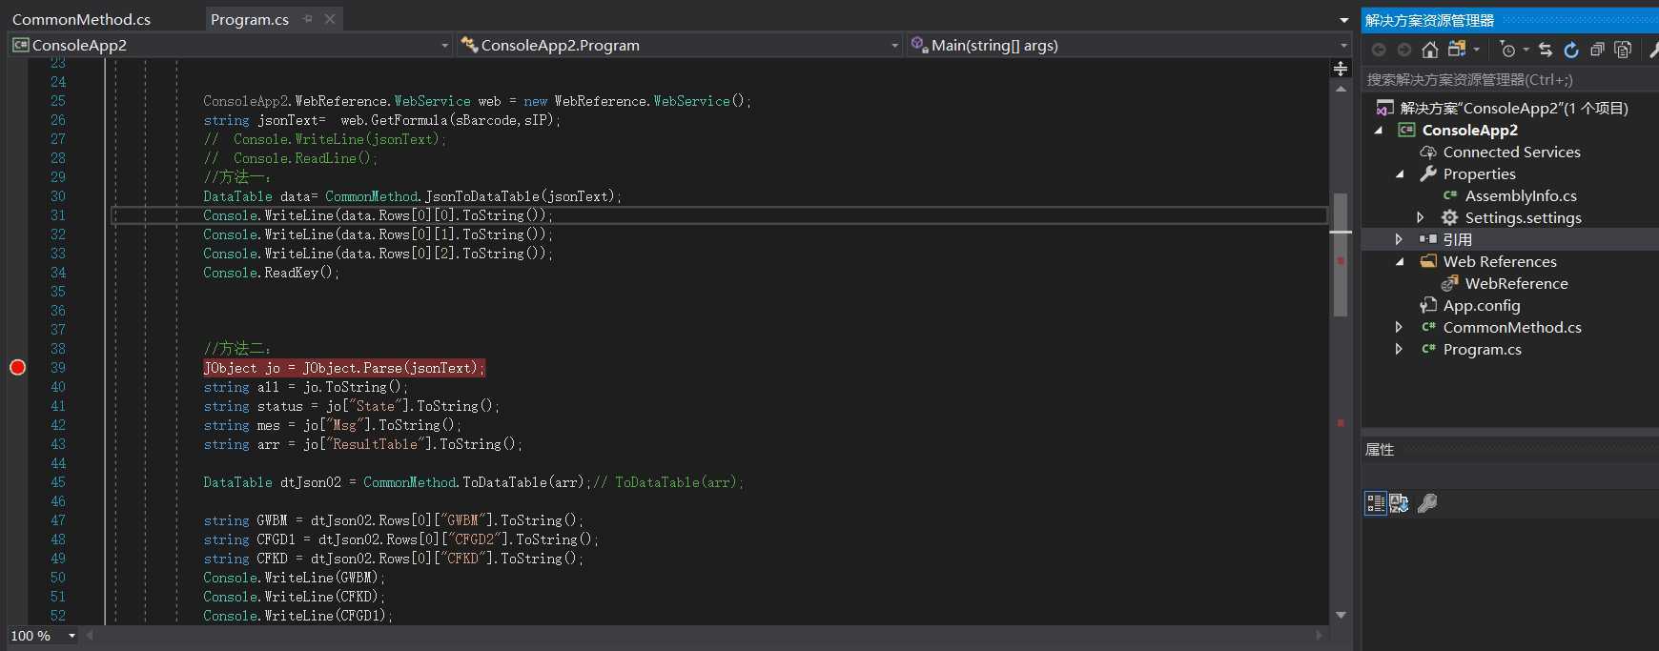Click the vertical scrollbar thumb in editor
Viewport: 1659px width, 651px height.
(x=1341, y=254)
